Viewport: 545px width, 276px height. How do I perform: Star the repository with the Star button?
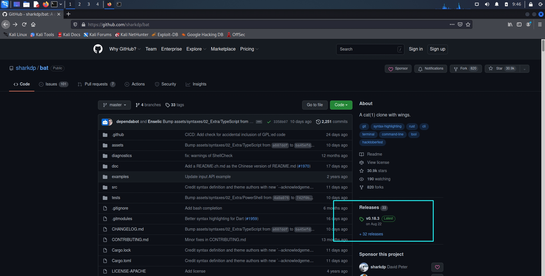pyautogui.click(x=502, y=69)
